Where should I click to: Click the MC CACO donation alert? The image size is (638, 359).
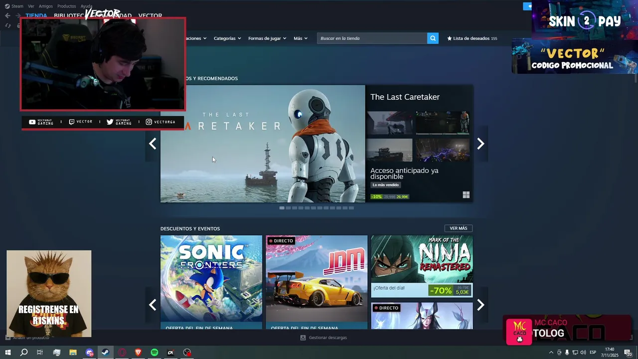coord(567,330)
